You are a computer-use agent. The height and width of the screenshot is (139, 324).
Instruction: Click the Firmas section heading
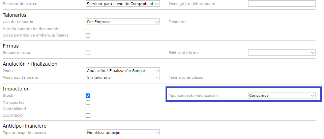tap(10, 46)
